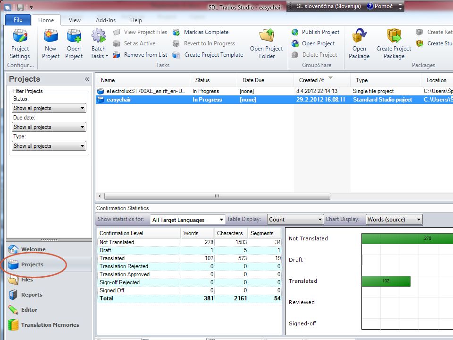Click Create Project Template
Image resolution: width=453 pixels, height=340 pixels.
[208, 55]
